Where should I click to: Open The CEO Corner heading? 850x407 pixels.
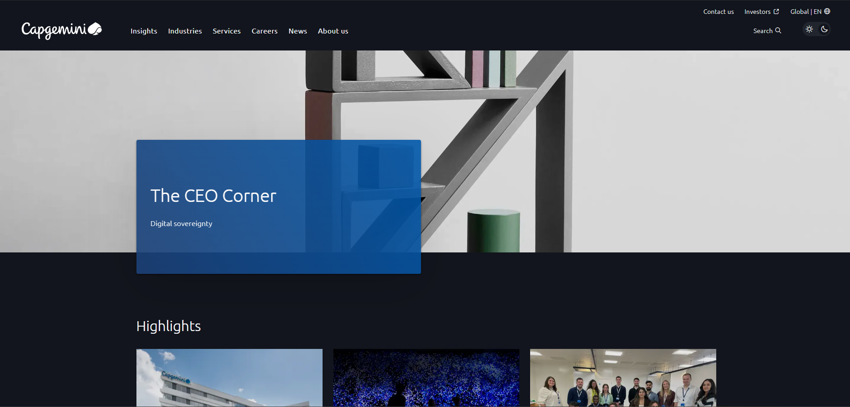pos(213,196)
